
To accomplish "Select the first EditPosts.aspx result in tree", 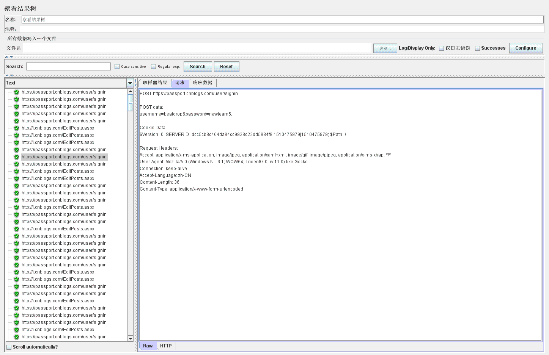I will [x=58, y=128].
